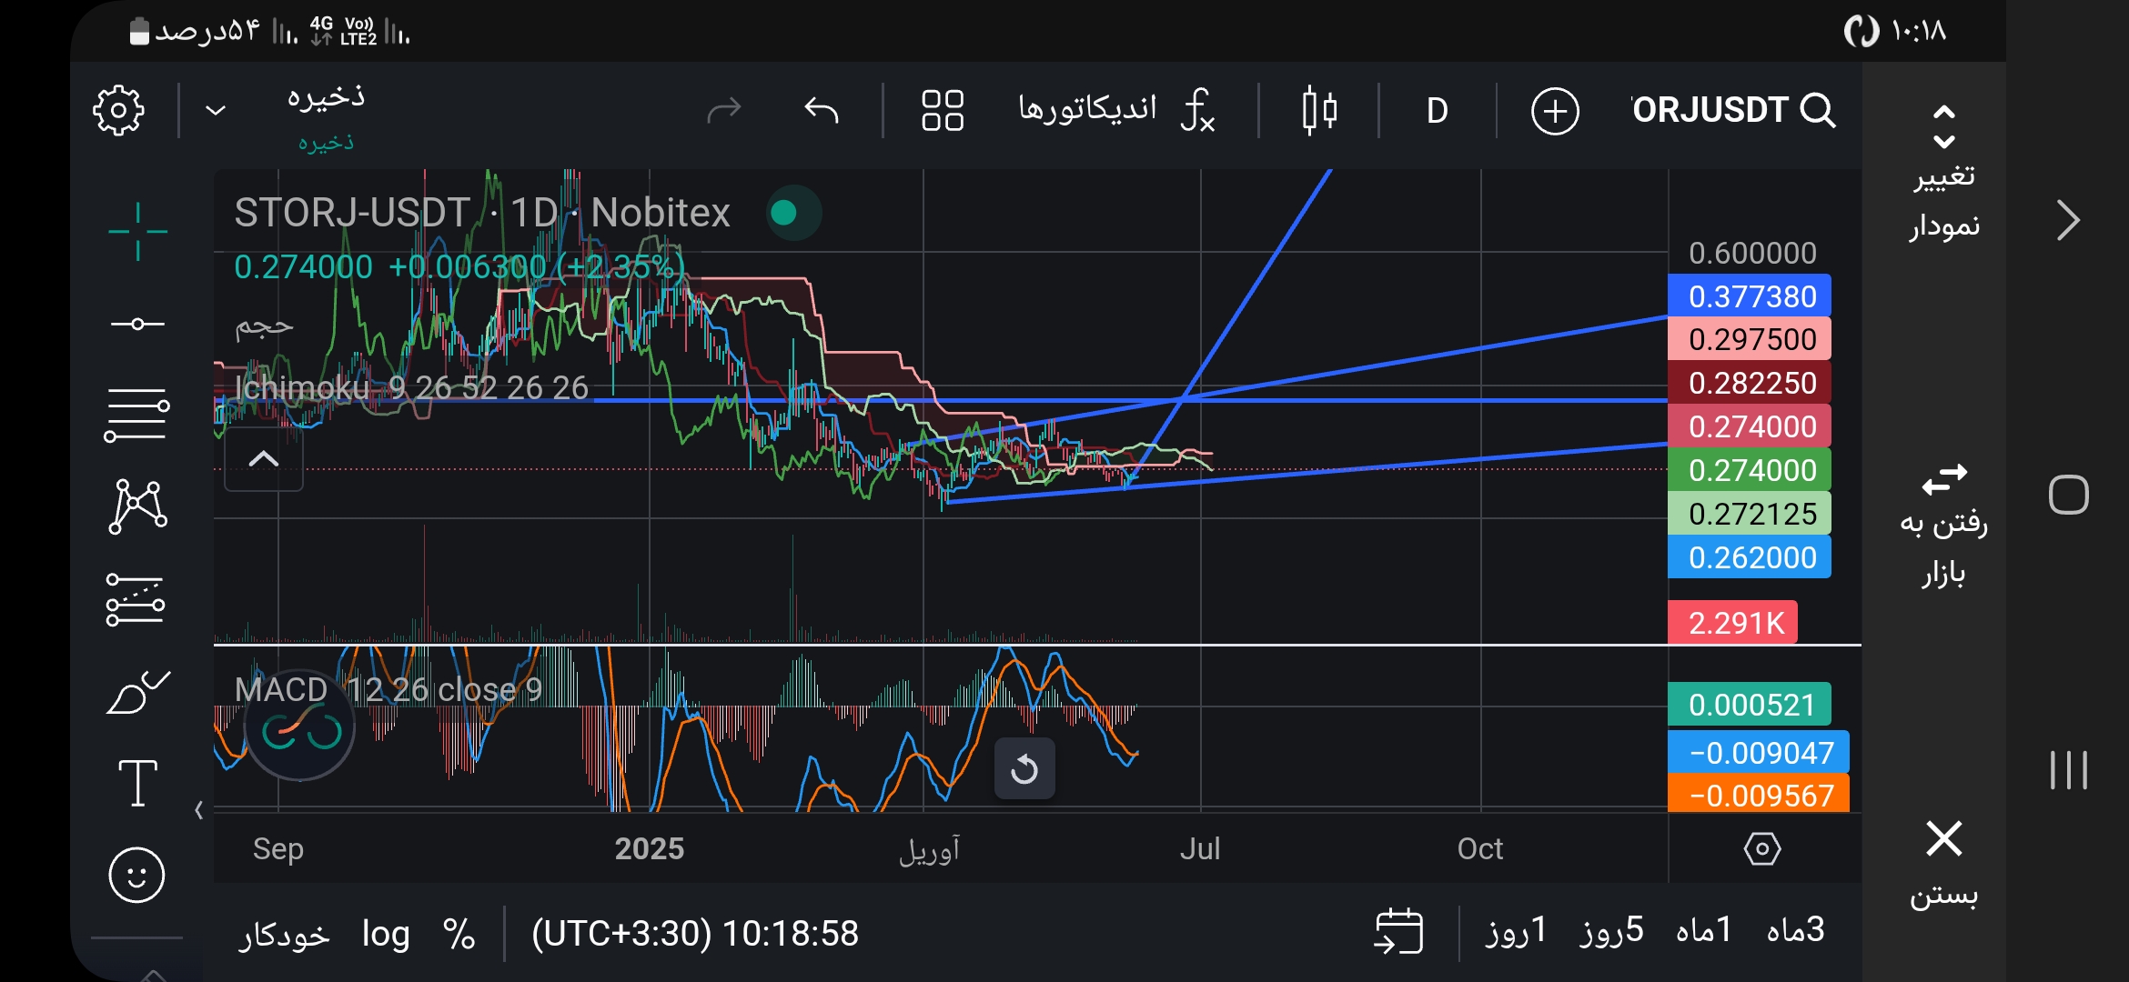Toggle percent scale mode
The width and height of the screenshot is (2129, 982).
(x=459, y=934)
